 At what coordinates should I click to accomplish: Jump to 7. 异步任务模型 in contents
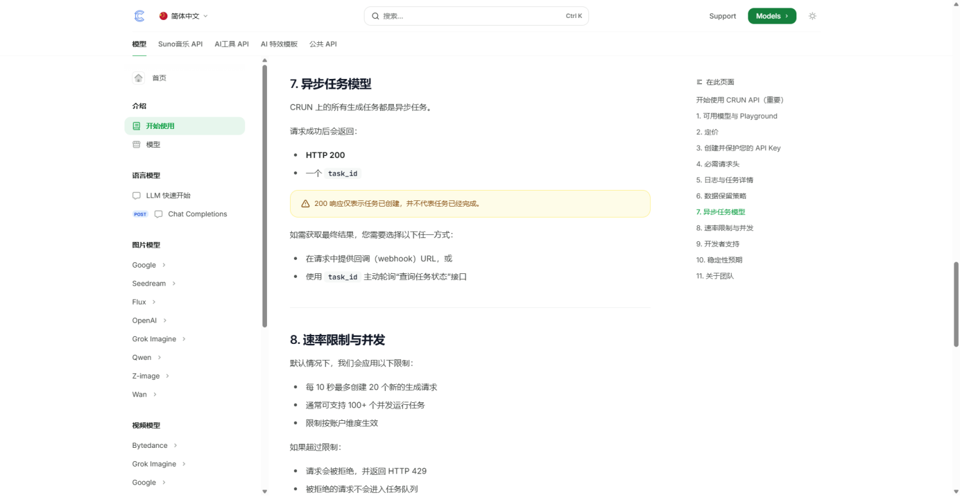(721, 212)
